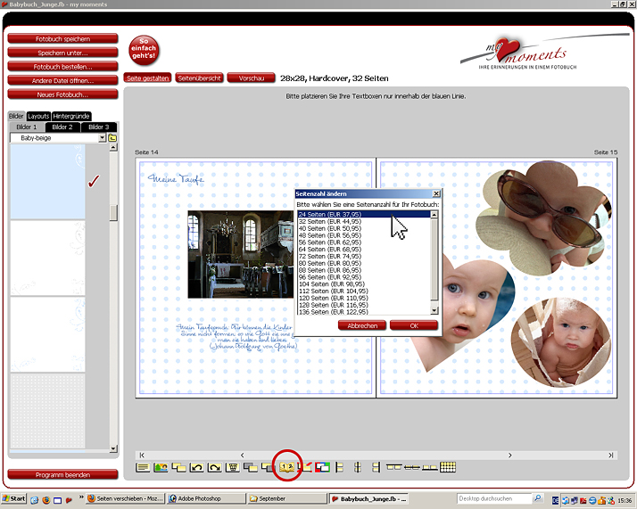Select the church photo on page 14
The height and width of the screenshot is (509, 637).
(x=241, y=254)
